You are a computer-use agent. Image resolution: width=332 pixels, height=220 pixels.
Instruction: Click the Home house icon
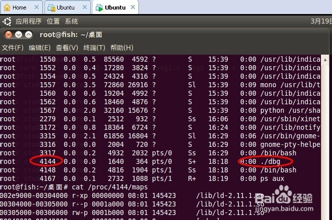(x=7, y=8)
